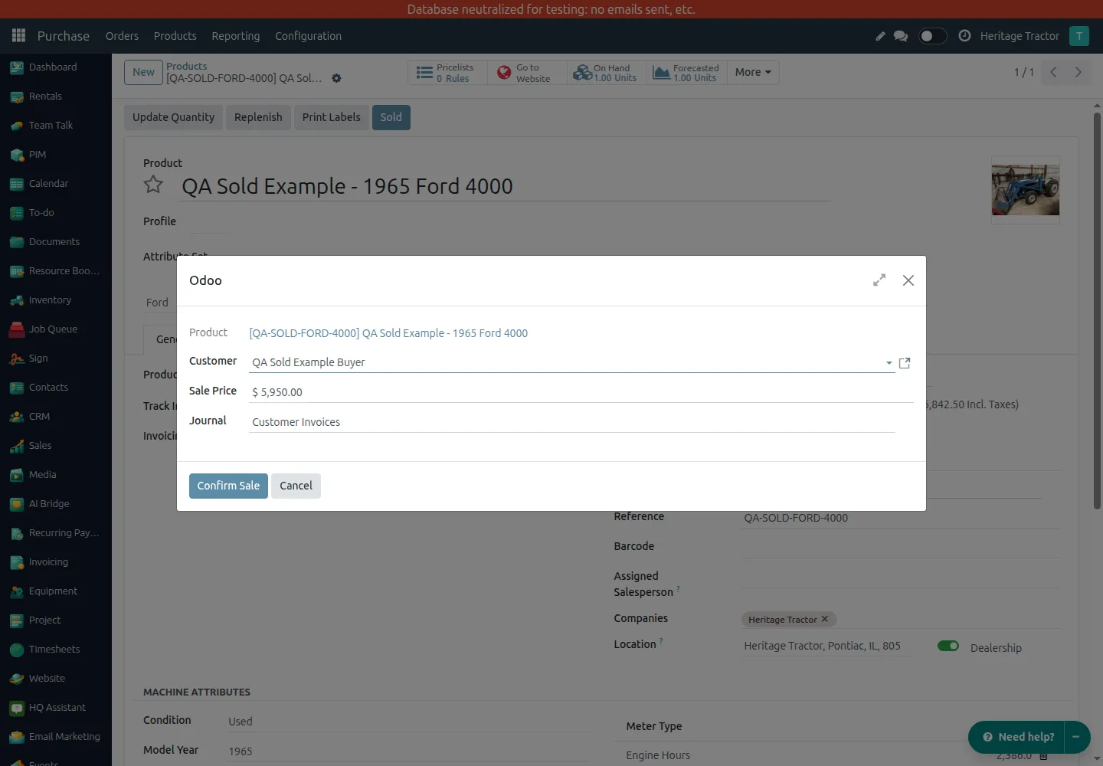
Task: Open the Orders menu
Action: coord(122,36)
